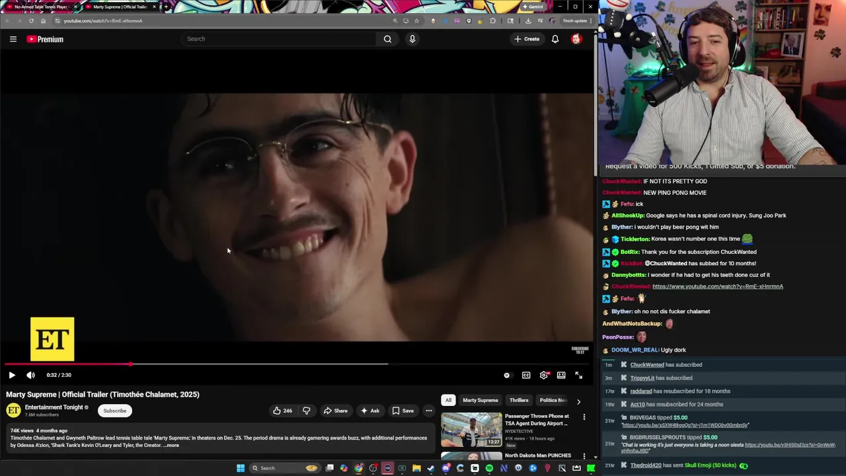Show more filter chips with right arrow
The width and height of the screenshot is (846, 476).
578,401
